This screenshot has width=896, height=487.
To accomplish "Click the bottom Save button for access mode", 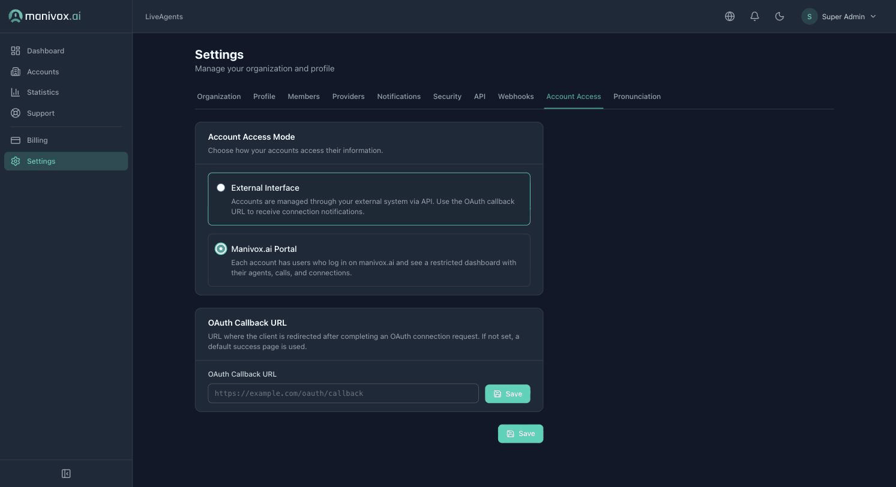I will pyautogui.click(x=521, y=434).
